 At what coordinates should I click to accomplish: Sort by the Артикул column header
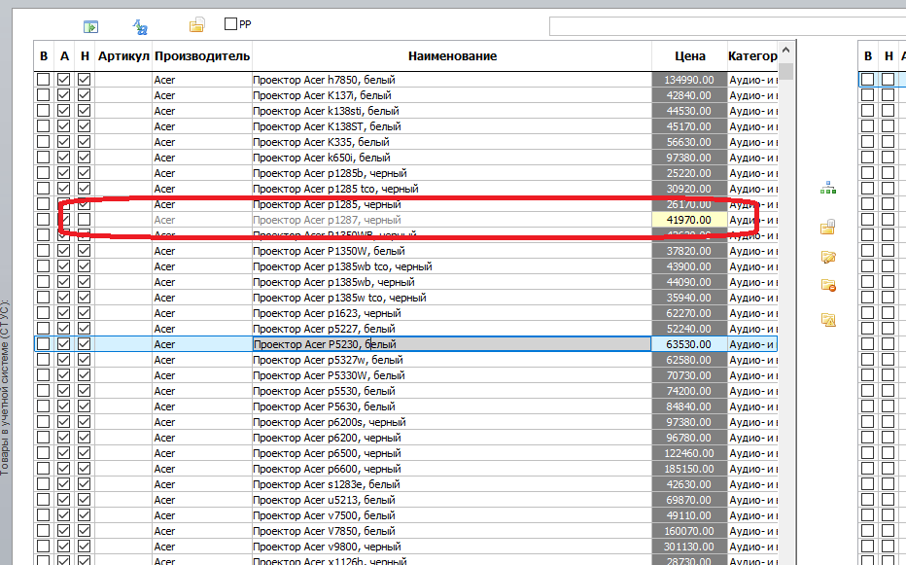(123, 56)
